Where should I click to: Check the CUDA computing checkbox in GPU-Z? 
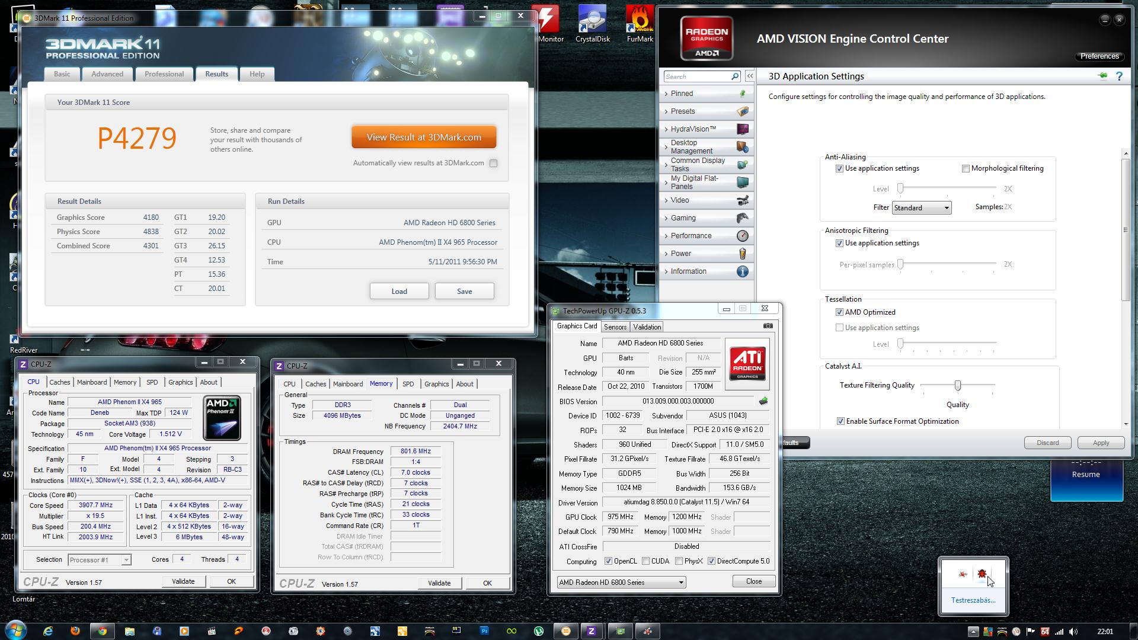[646, 561]
